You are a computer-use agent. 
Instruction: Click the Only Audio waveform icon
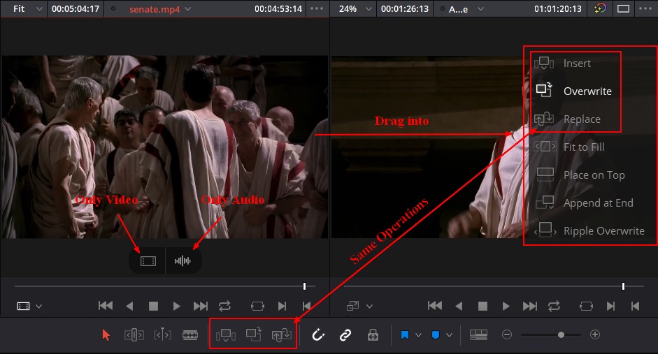tap(183, 261)
